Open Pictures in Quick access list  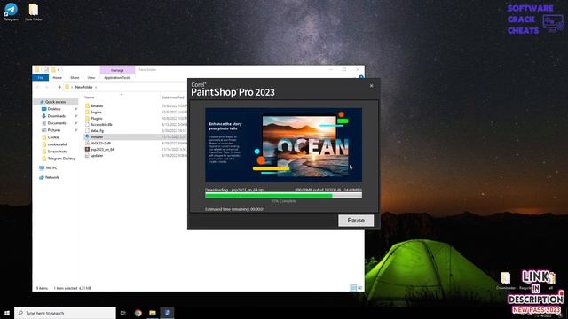[x=54, y=130]
